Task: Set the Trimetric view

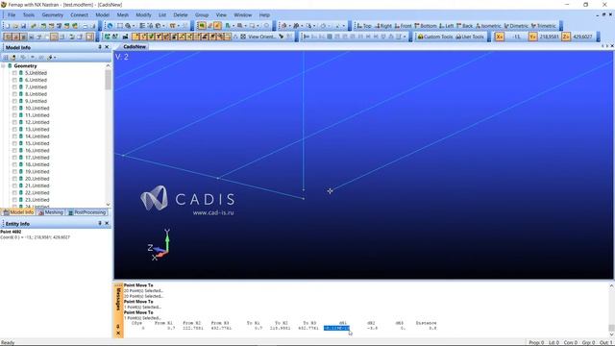Action: coord(543,26)
